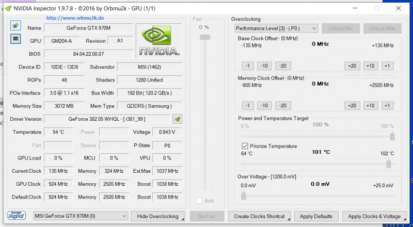Increase Base Clock Offset by 20
413x227 pixels.
click(x=352, y=66)
